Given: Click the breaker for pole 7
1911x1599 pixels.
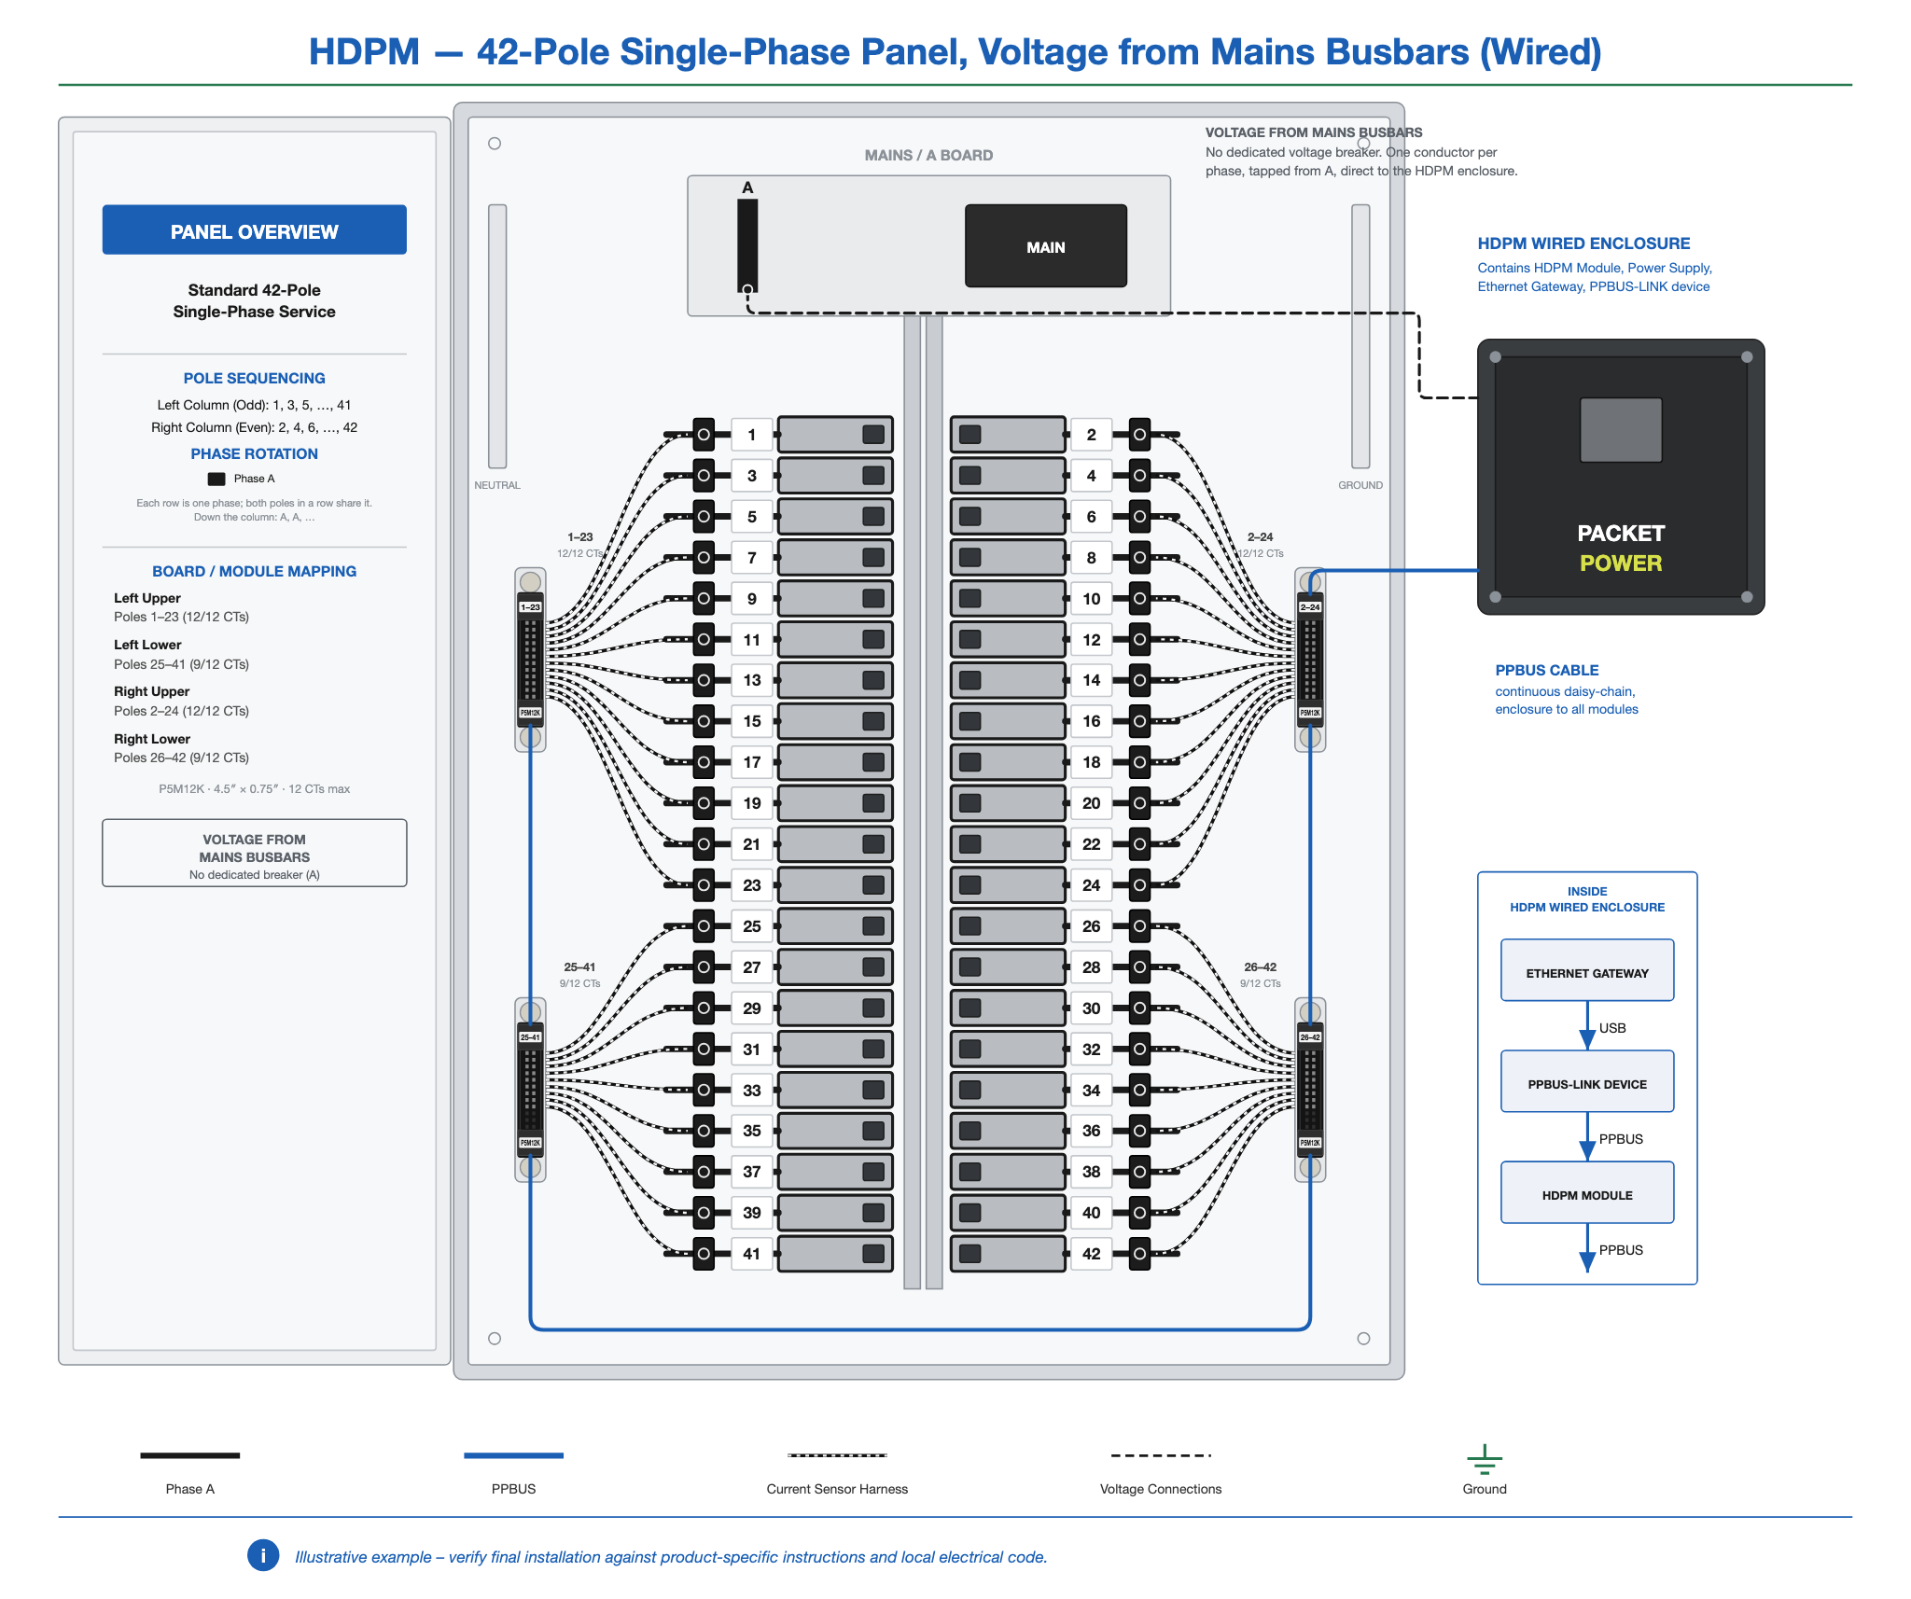Looking at the screenshot, I should tap(835, 558).
